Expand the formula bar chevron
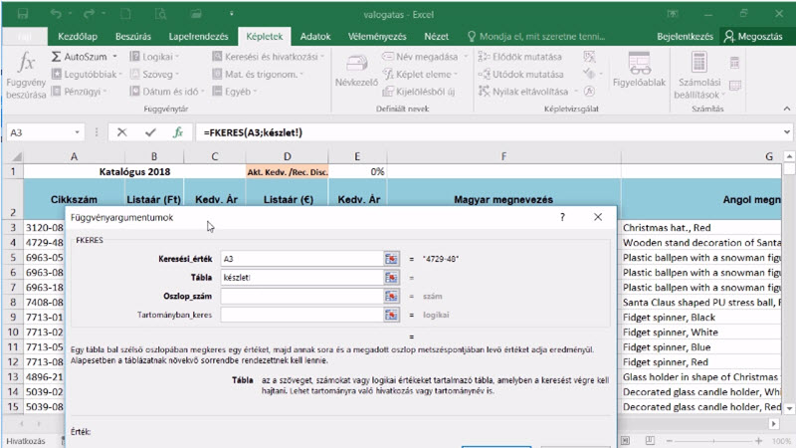Screen dimensions: 796x448 (786, 132)
